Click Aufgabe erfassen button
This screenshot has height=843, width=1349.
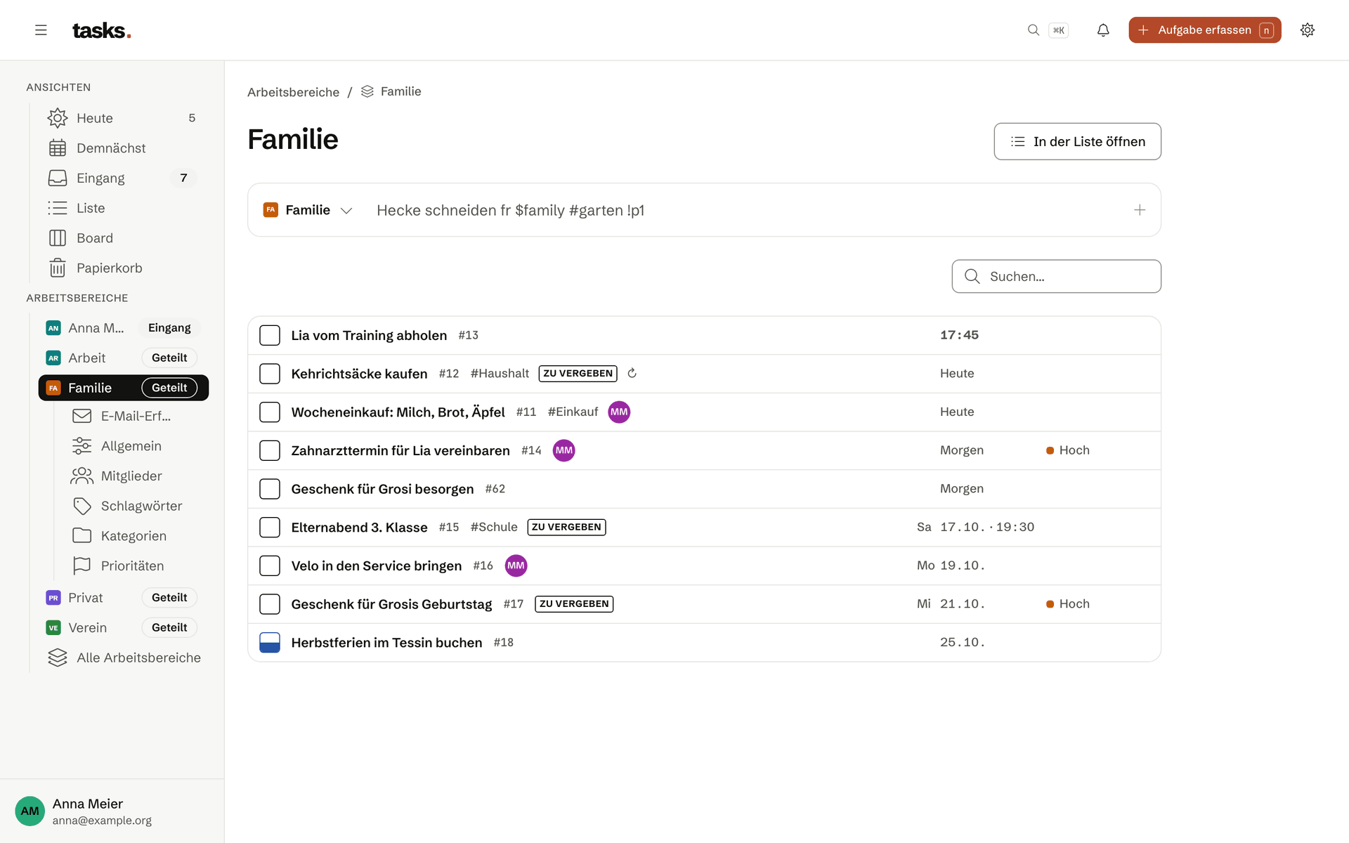point(1205,30)
